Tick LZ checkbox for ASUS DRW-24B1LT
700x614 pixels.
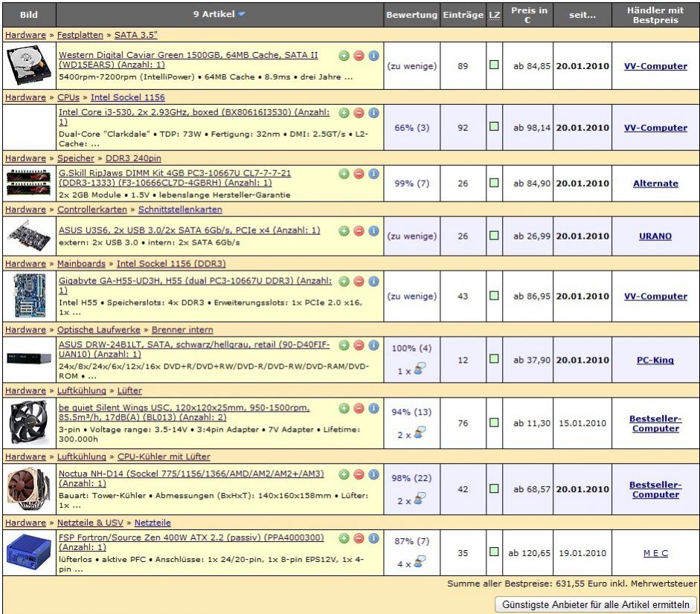tap(494, 359)
